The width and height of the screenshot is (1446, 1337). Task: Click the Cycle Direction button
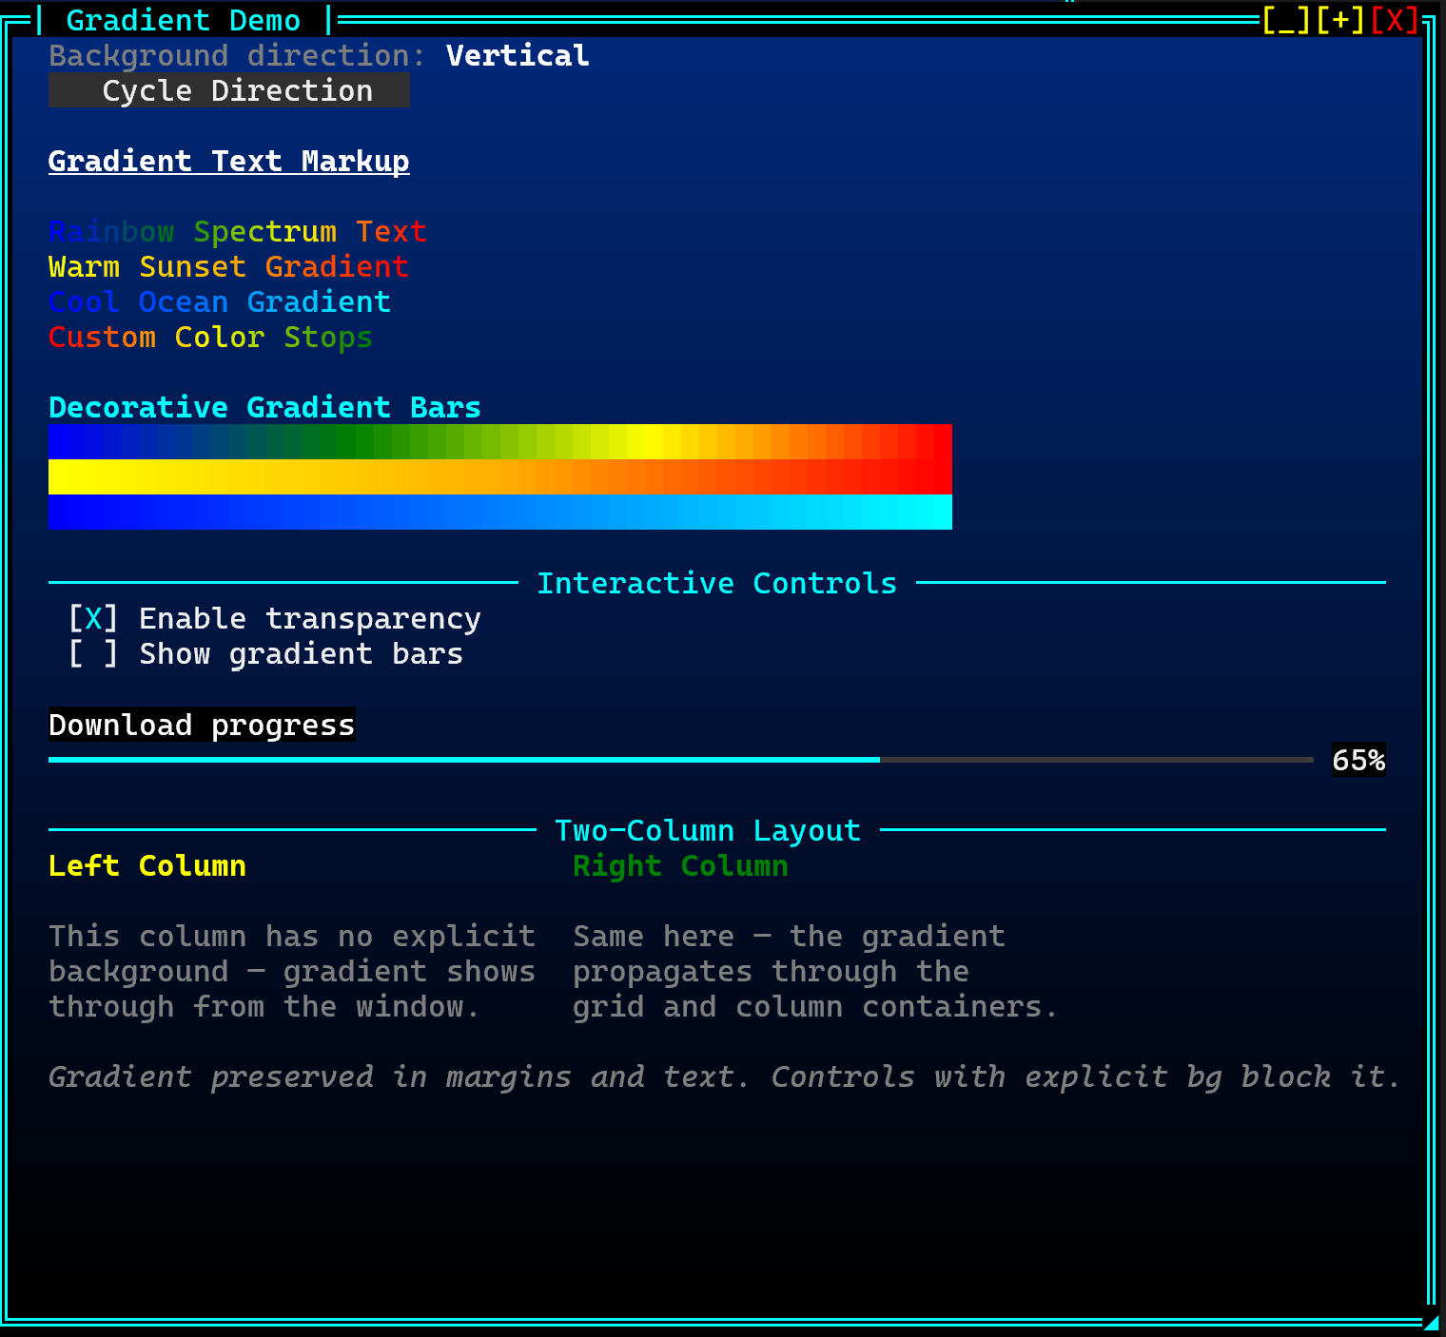[228, 90]
